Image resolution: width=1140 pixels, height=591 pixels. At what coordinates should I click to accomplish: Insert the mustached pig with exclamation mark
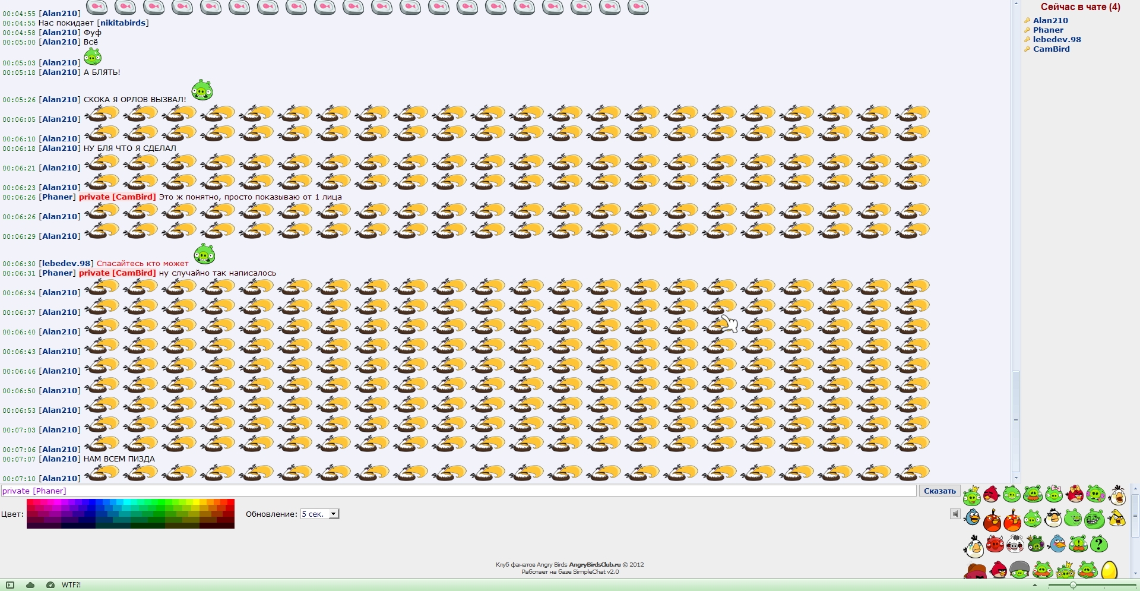pos(1078,543)
